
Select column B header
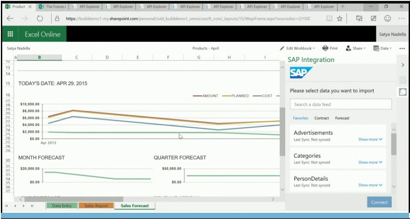click(x=40, y=57)
